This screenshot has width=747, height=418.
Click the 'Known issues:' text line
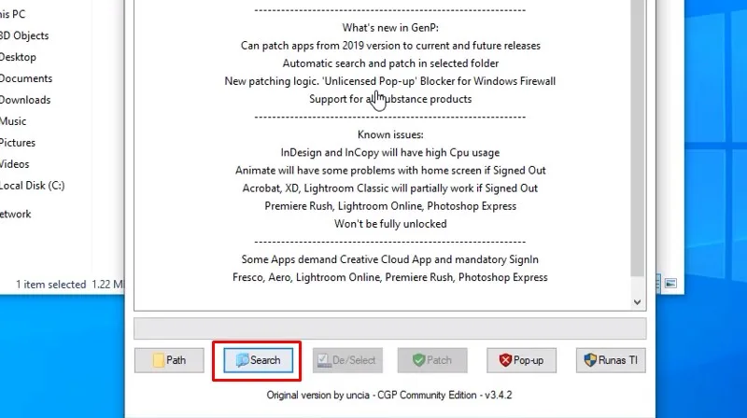(x=389, y=134)
